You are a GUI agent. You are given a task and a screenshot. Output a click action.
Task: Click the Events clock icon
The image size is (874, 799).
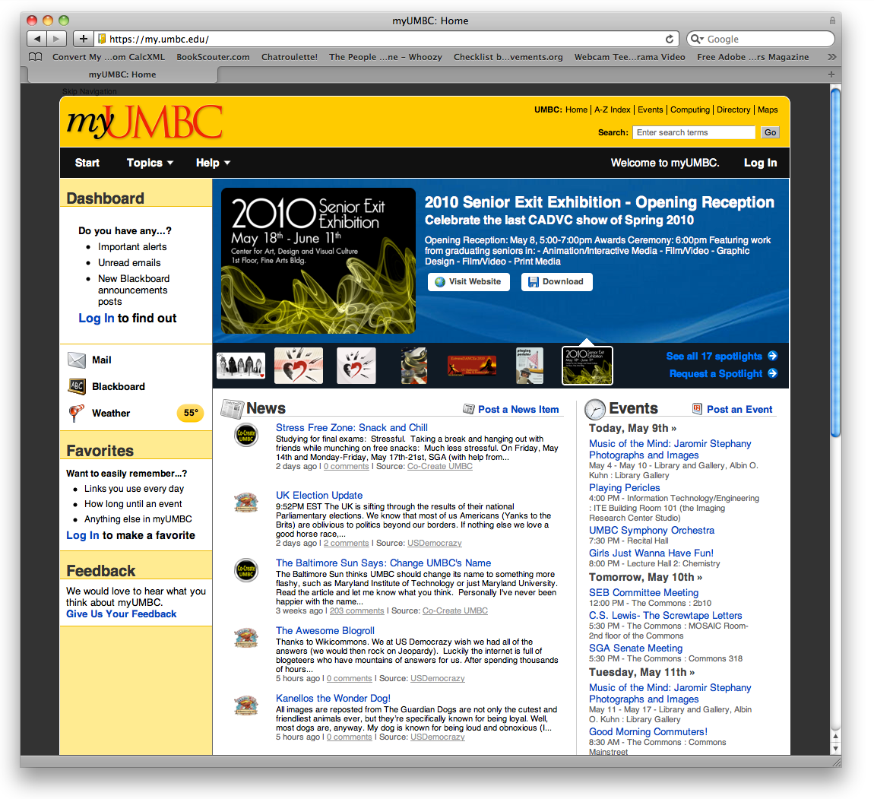[595, 409]
